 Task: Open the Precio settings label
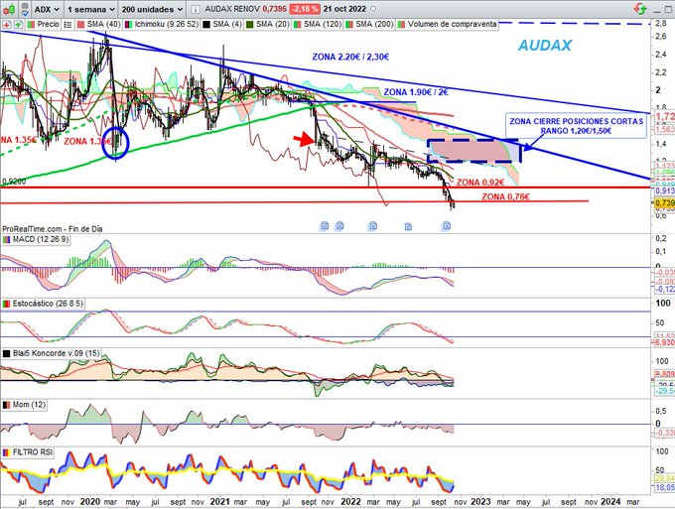pos(48,25)
